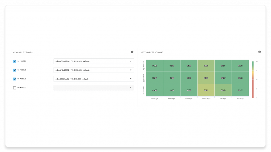Select the c4.large score cell for us-west-2a
271x152 pixels.
tap(240, 66)
